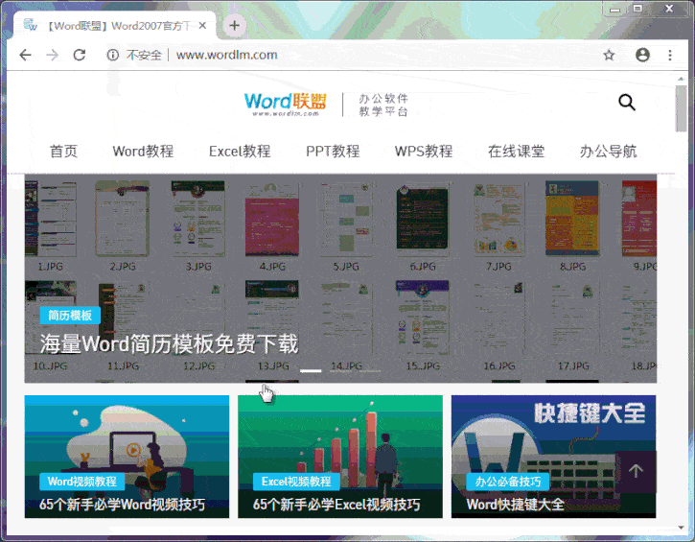Minimize the browser window
This screenshot has height=542, width=695.
614,10
